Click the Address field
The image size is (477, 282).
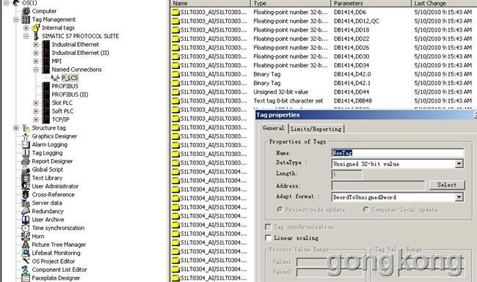point(378,185)
